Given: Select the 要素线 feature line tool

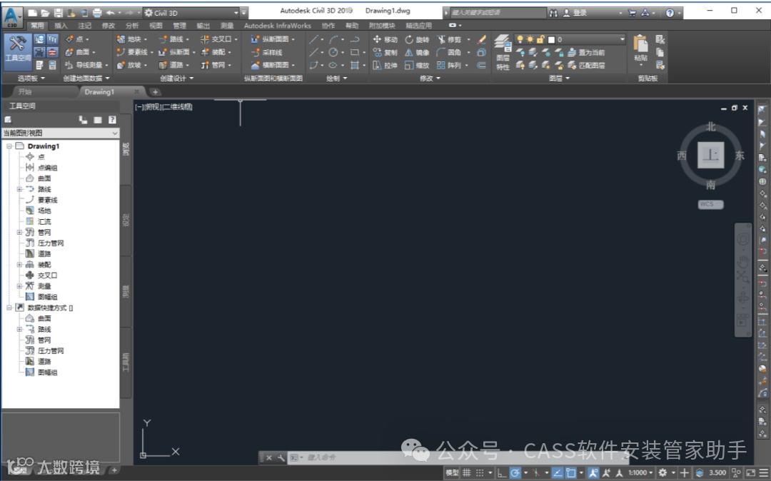Looking at the screenshot, I should 134,51.
